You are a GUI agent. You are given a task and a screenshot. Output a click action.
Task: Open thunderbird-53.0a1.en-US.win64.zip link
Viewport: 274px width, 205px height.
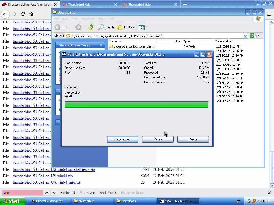click(43, 176)
